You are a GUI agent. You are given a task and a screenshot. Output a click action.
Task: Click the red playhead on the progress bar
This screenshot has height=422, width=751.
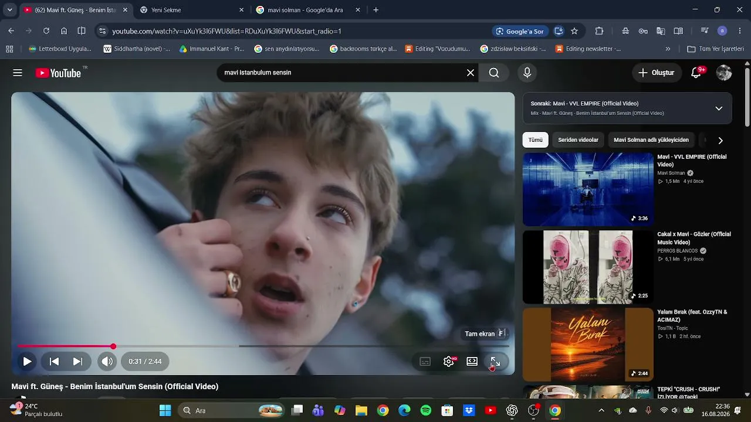tap(113, 346)
